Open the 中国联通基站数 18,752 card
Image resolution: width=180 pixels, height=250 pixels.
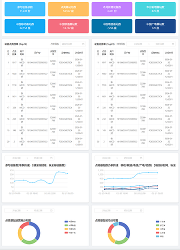[x=68, y=26]
